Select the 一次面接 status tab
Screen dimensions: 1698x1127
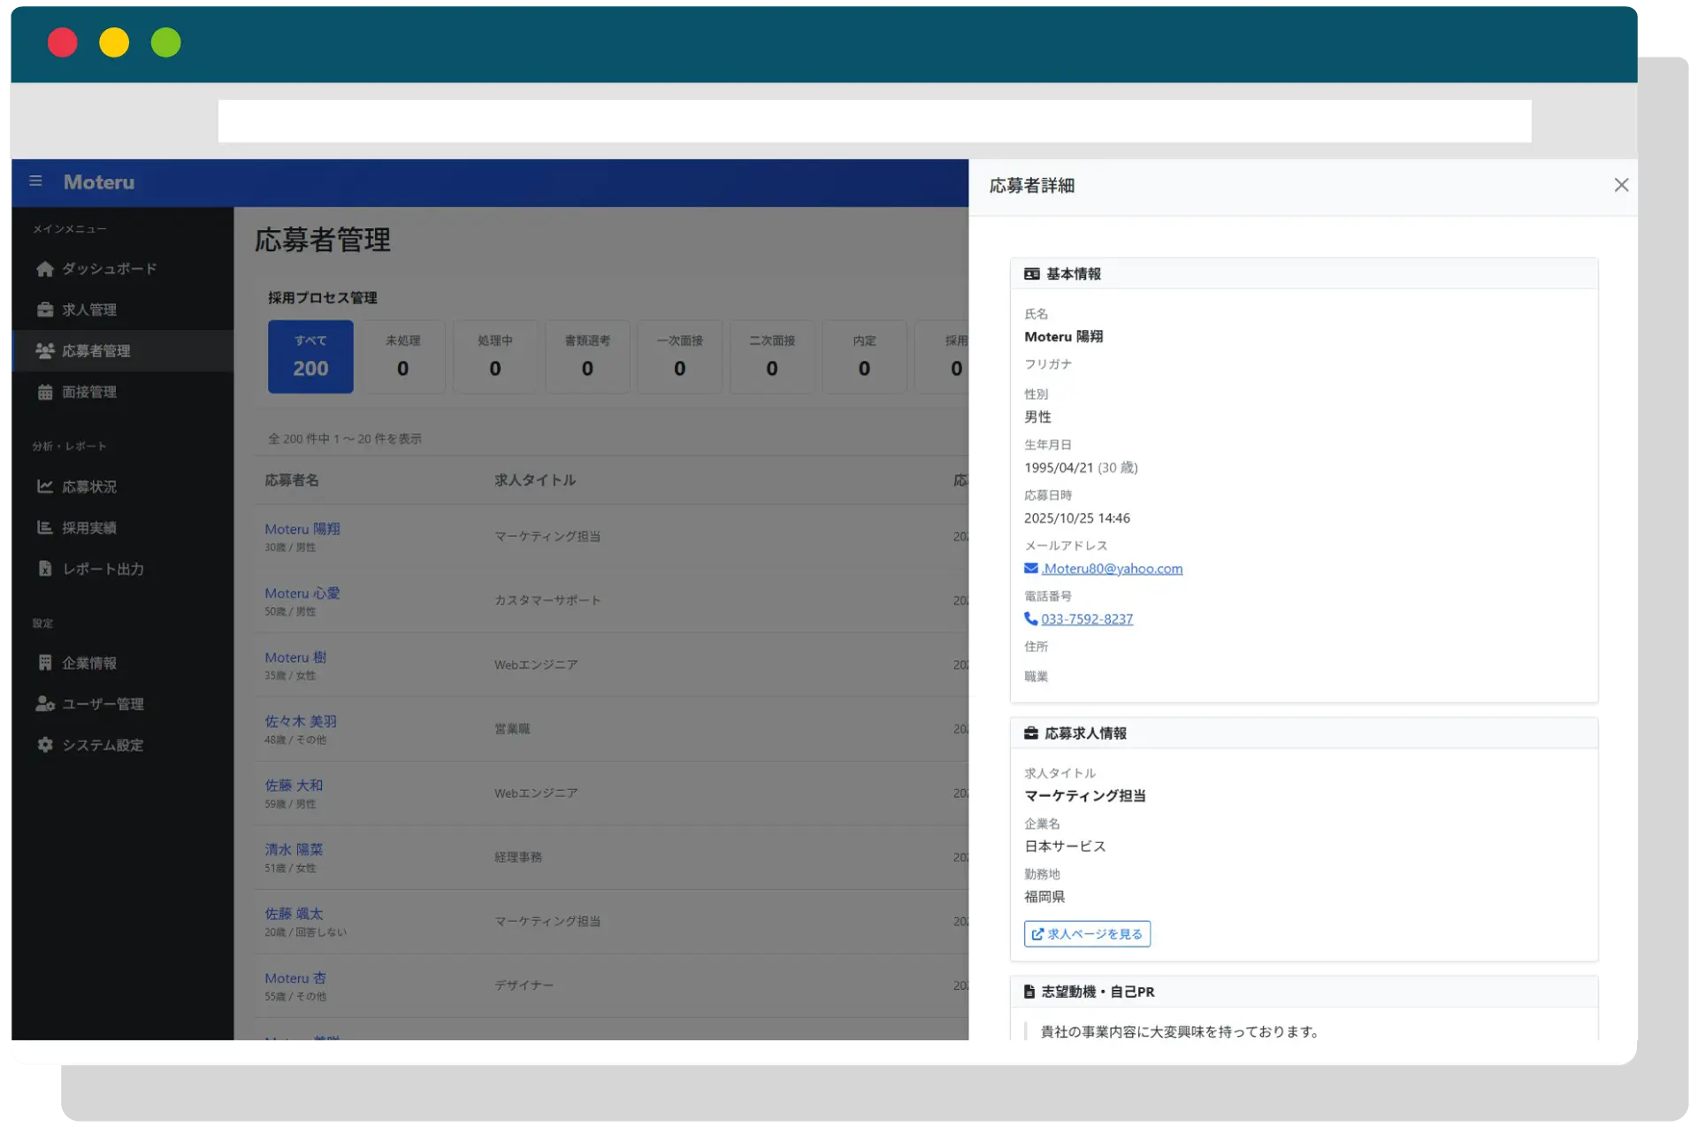click(679, 356)
